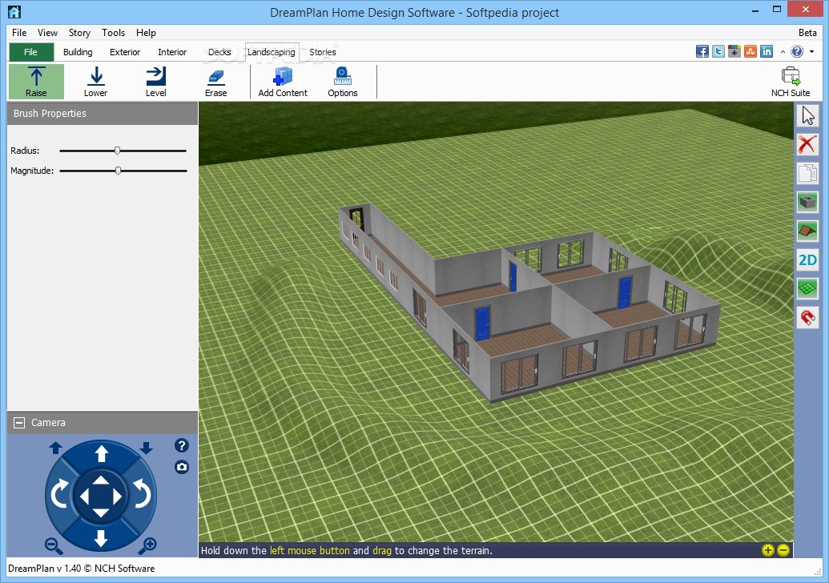The image size is (829, 583).
Task: Select the Erase terrain tool
Action: (x=215, y=82)
